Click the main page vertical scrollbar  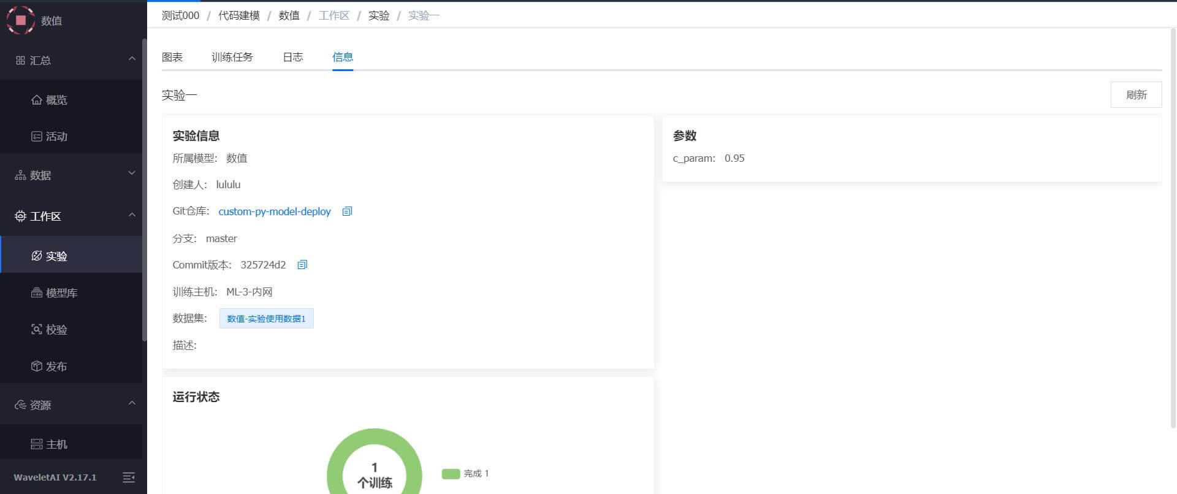pos(1174,227)
